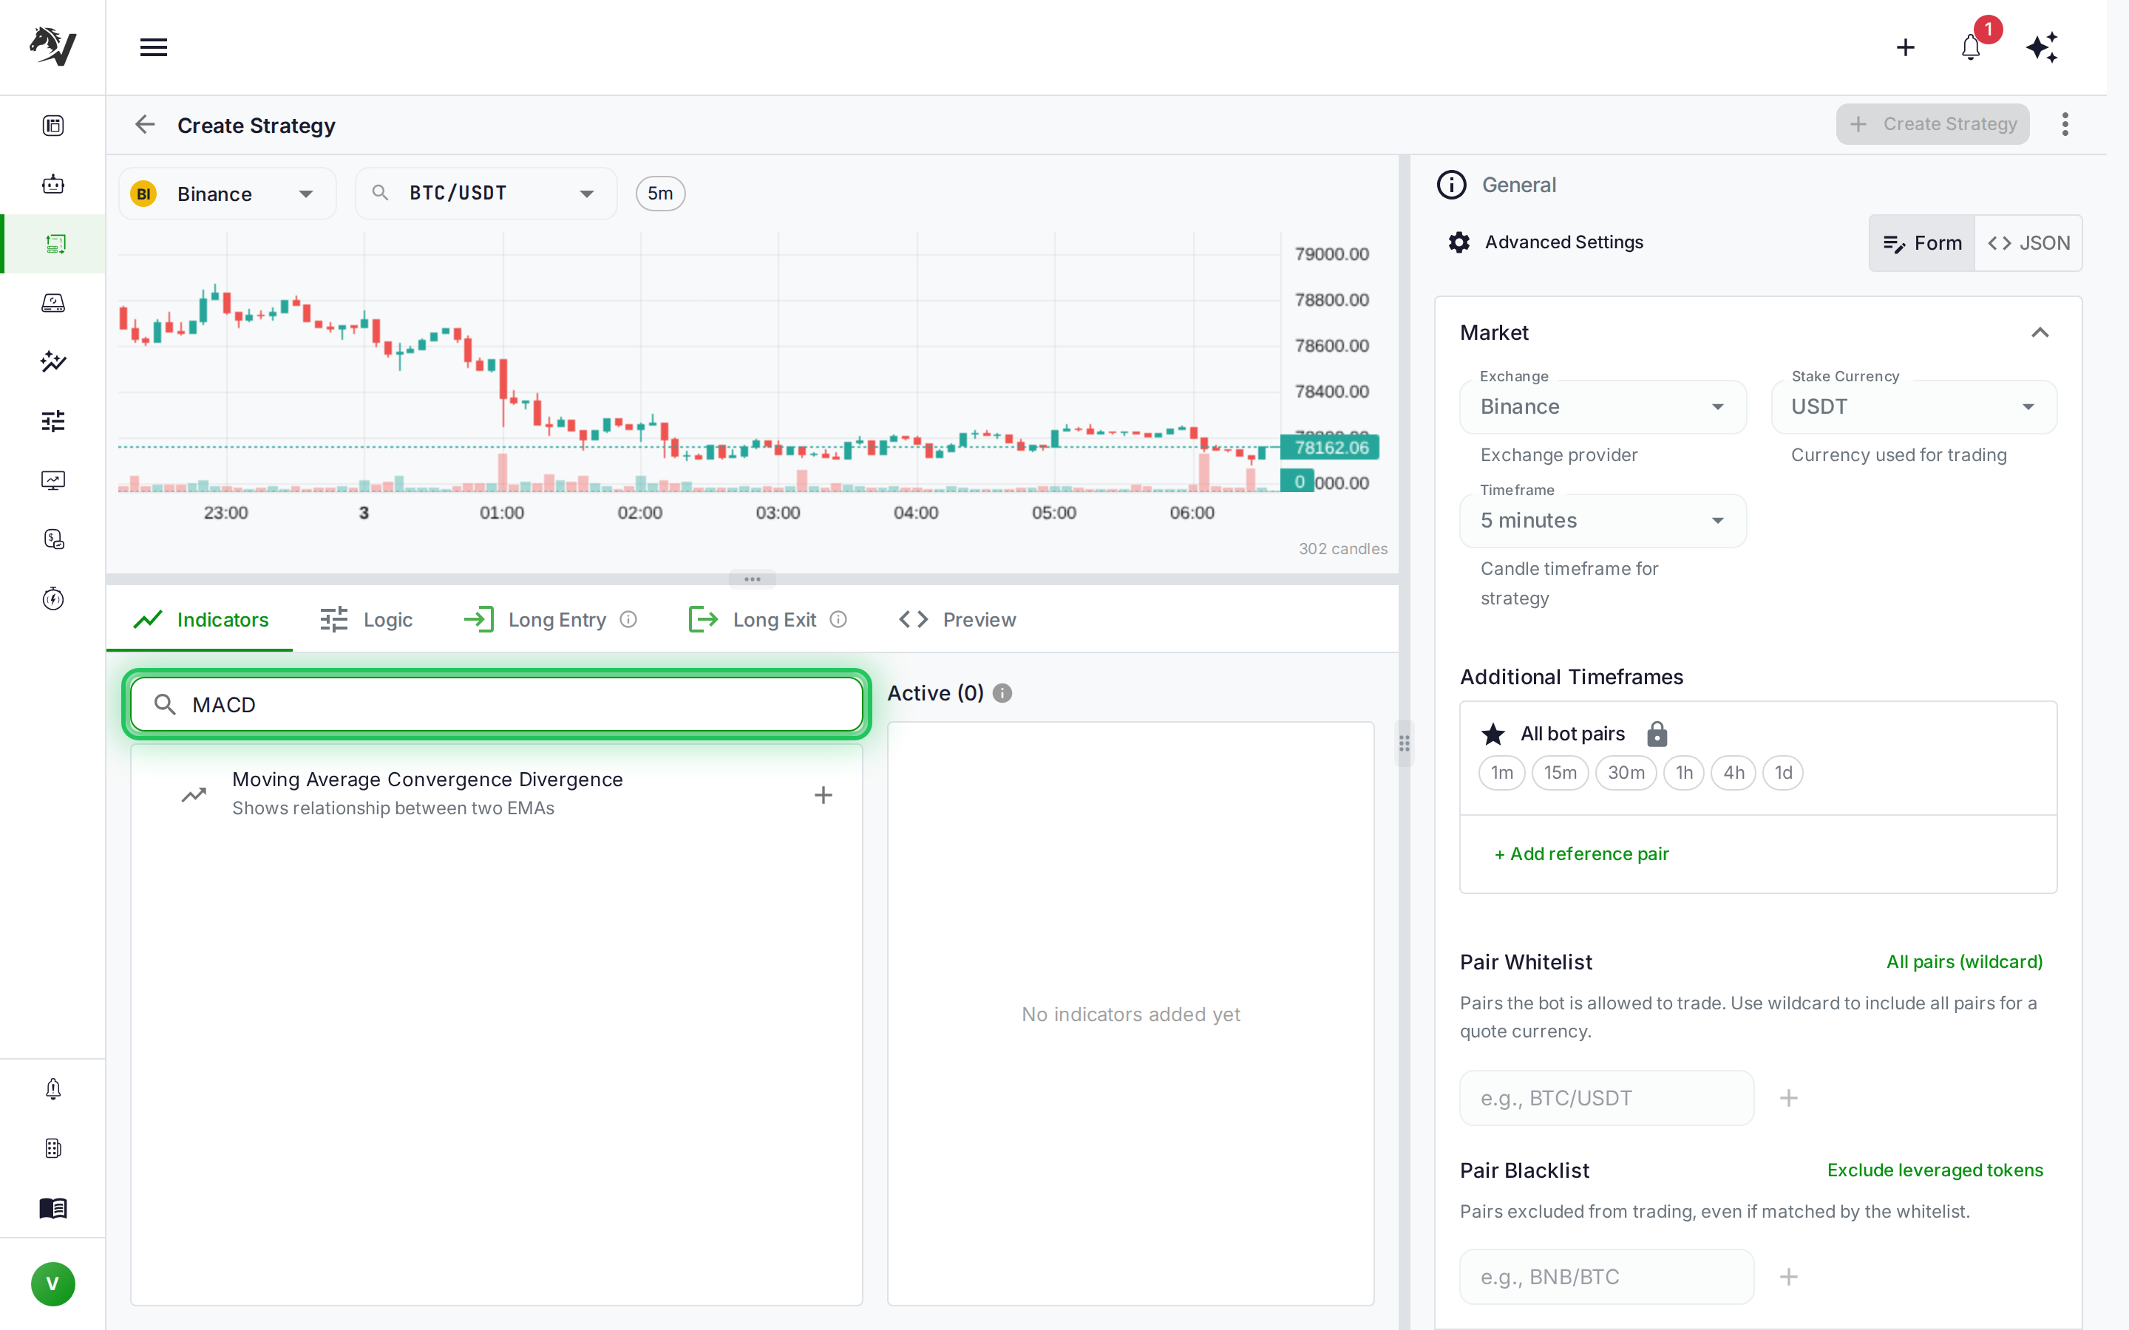Open the sparkline analytics sidebar icon
The image size is (2129, 1330).
pos(52,361)
